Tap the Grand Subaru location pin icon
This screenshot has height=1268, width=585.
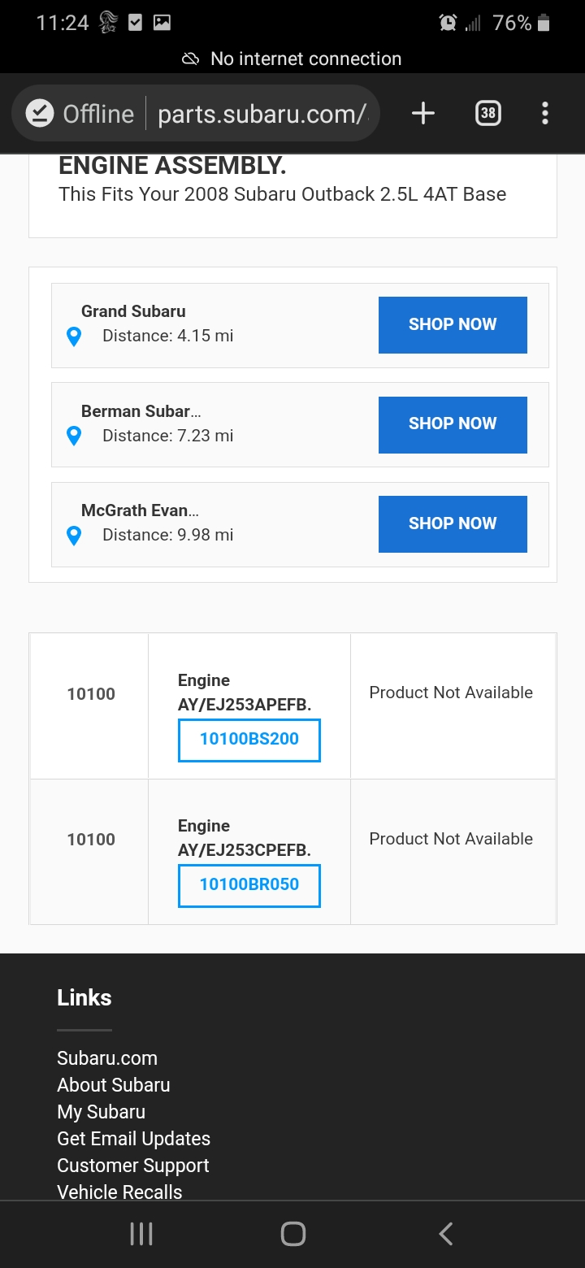pyautogui.click(x=74, y=337)
